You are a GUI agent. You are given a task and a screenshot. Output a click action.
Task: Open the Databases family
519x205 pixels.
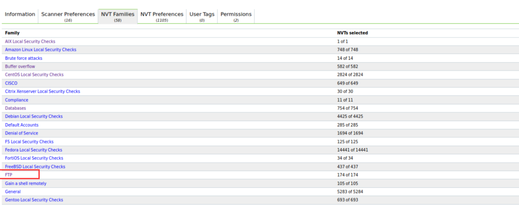(15, 108)
